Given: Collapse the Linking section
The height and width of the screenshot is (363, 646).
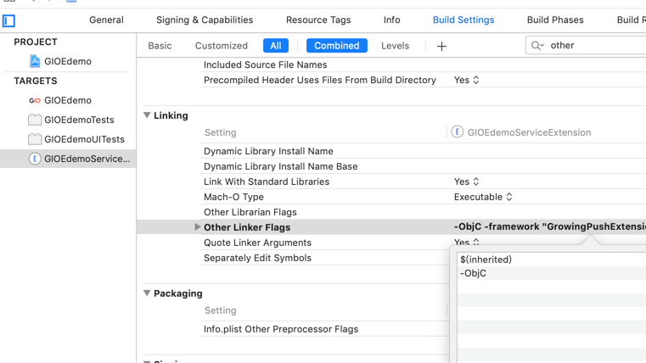Looking at the screenshot, I should click(x=147, y=115).
